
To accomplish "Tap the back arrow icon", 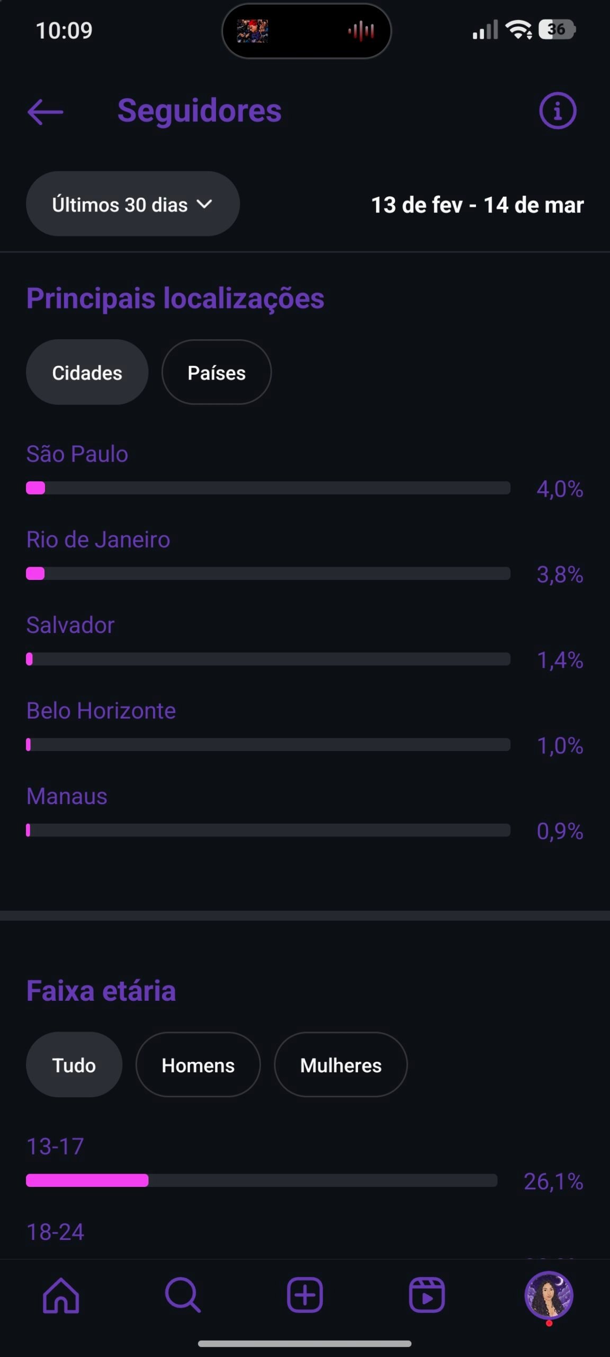I will (46, 112).
